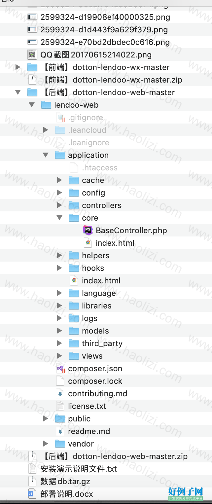Expand the vendor folder triangle
The height and width of the screenshot is (504, 212).
click(x=46, y=444)
